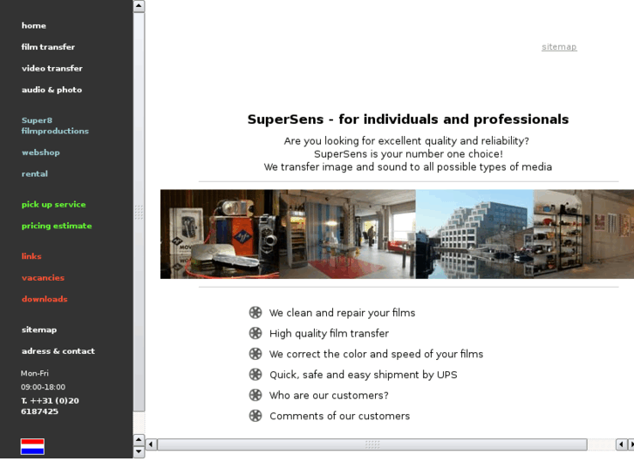Viewport: 634px width, 475px height.
Task: Click the vintage camera photo in banner
Action: (x=220, y=234)
